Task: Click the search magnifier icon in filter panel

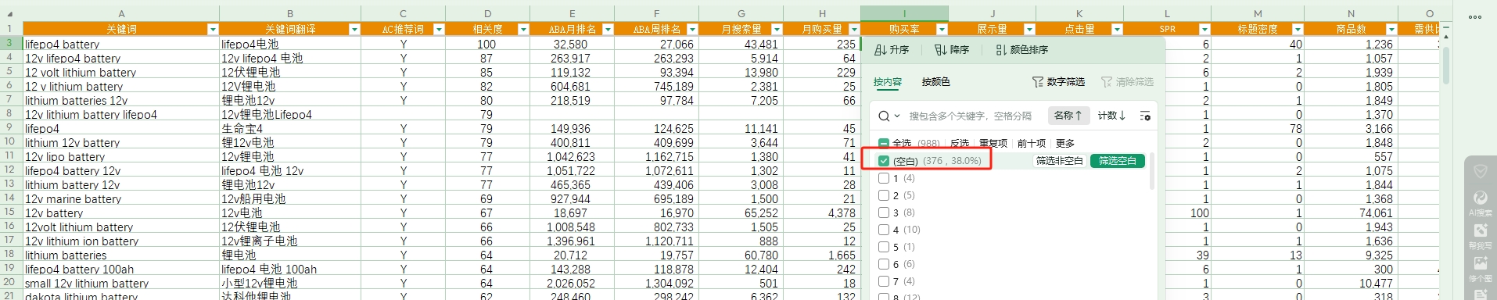Action: coord(884,116)
